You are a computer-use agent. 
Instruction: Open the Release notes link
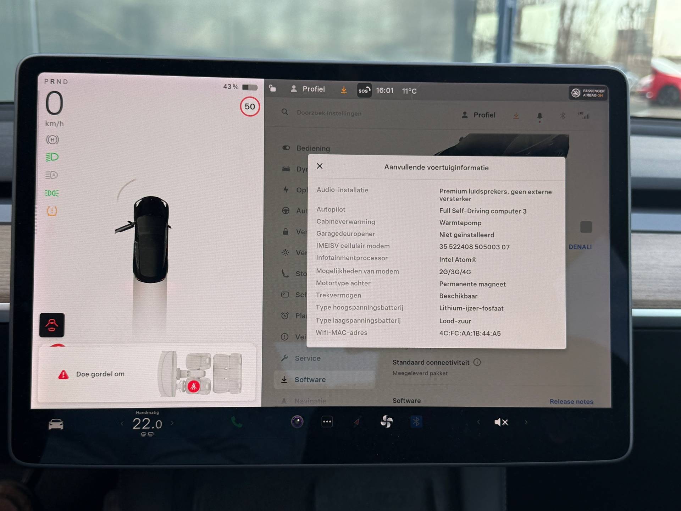point(571,401)
